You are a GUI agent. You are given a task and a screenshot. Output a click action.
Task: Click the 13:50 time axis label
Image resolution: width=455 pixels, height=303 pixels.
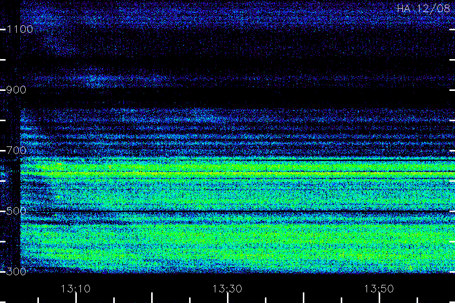click(x=379, y=289)
